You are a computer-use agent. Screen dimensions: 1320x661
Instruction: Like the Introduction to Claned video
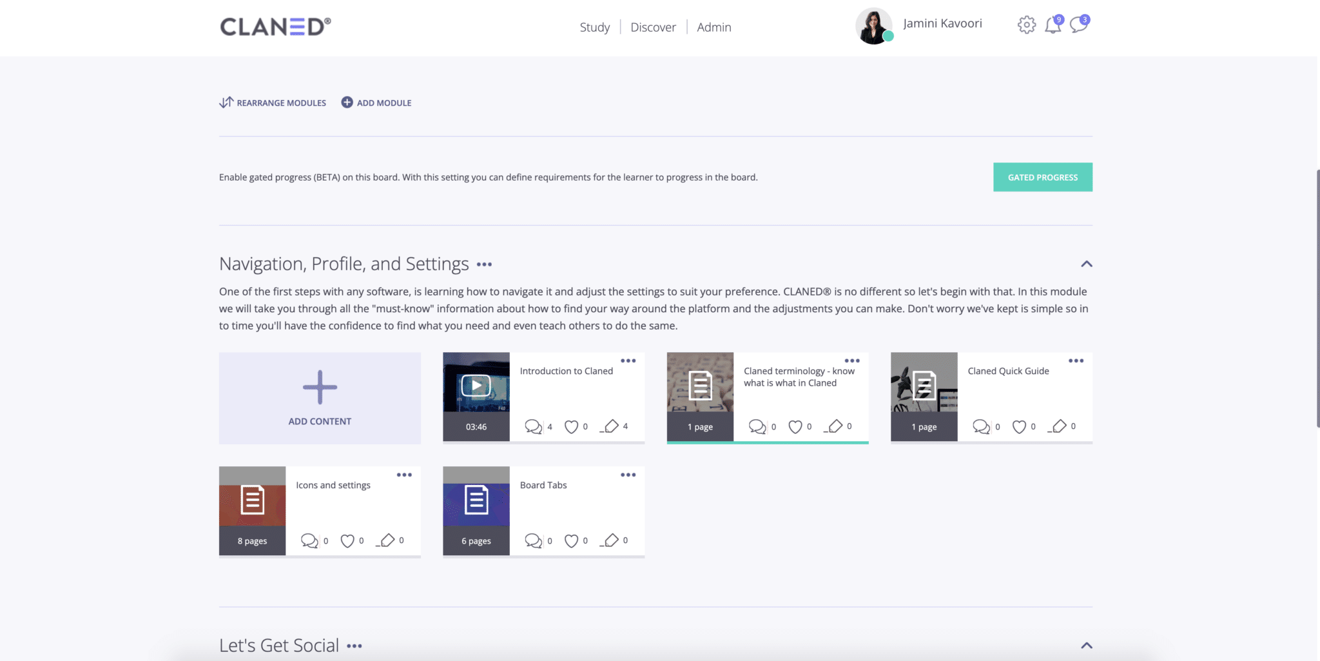click(571, 427)
